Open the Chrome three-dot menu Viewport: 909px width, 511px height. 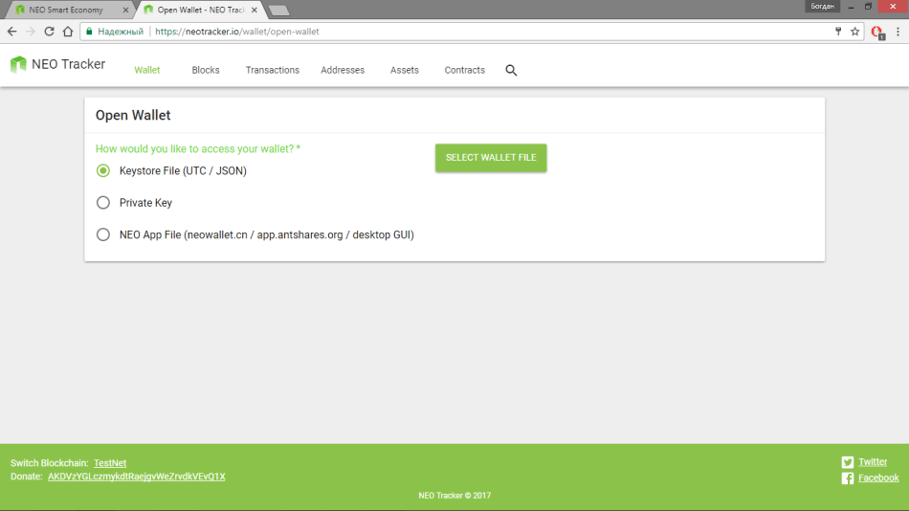898,32
